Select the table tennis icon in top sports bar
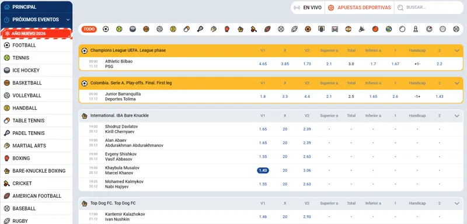This screenshot has height=224, width=467. 186,29
